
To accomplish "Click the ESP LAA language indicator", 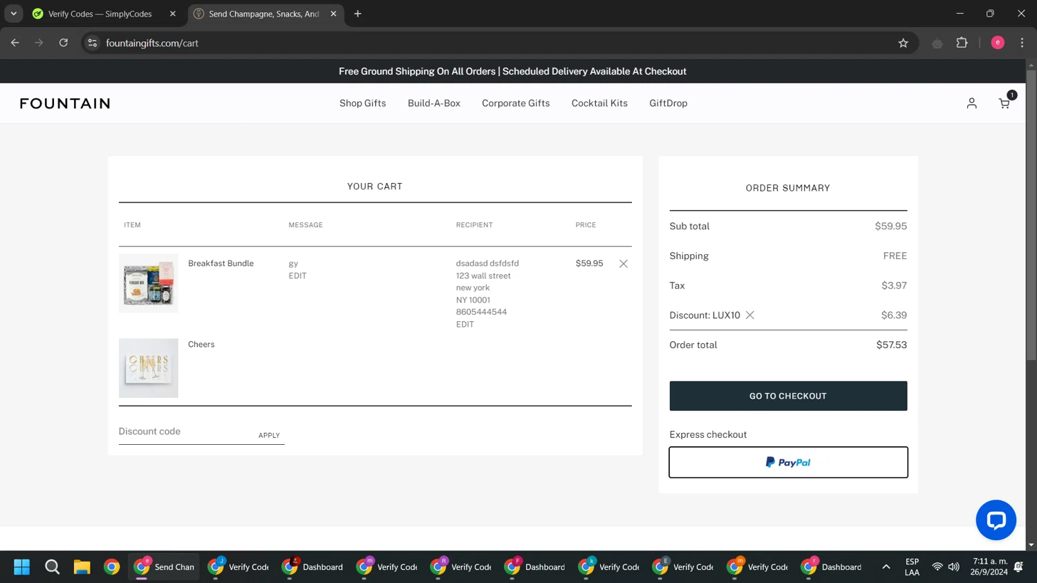I will (912, 567).
